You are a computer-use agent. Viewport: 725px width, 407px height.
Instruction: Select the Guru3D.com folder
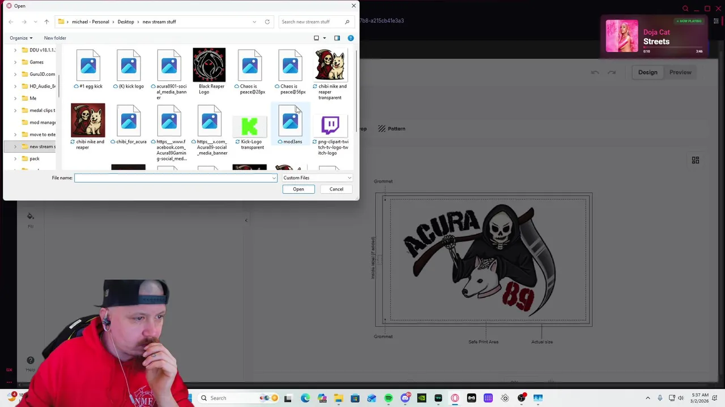pyautogui.click(x=38, y=74)
